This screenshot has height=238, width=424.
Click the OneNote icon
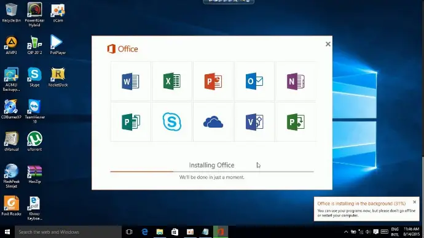pos(296,81)
